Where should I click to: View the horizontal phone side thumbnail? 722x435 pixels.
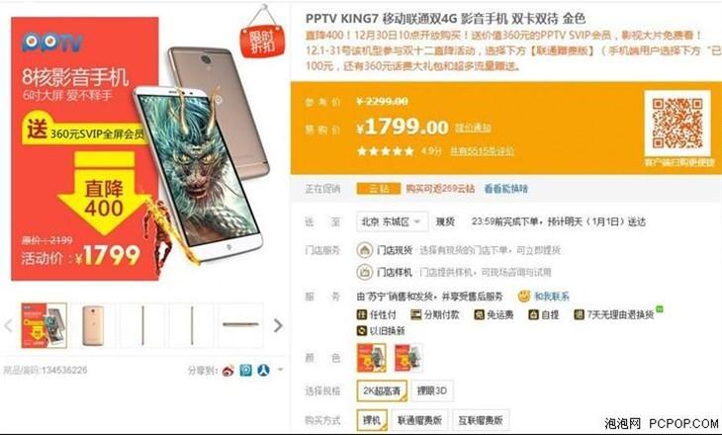pyautogui.click(x=240, y=324)
